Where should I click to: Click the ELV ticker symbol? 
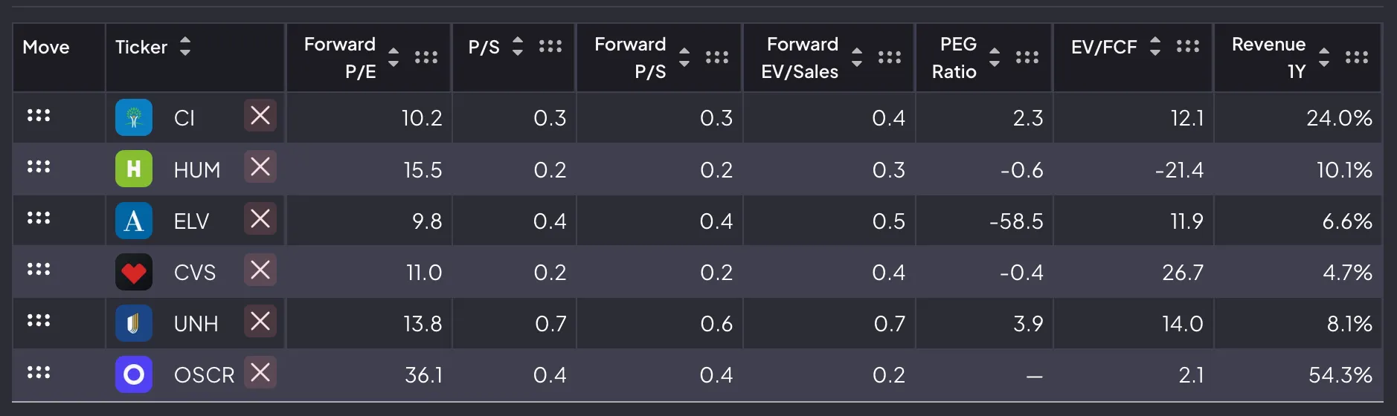point(192,221)
